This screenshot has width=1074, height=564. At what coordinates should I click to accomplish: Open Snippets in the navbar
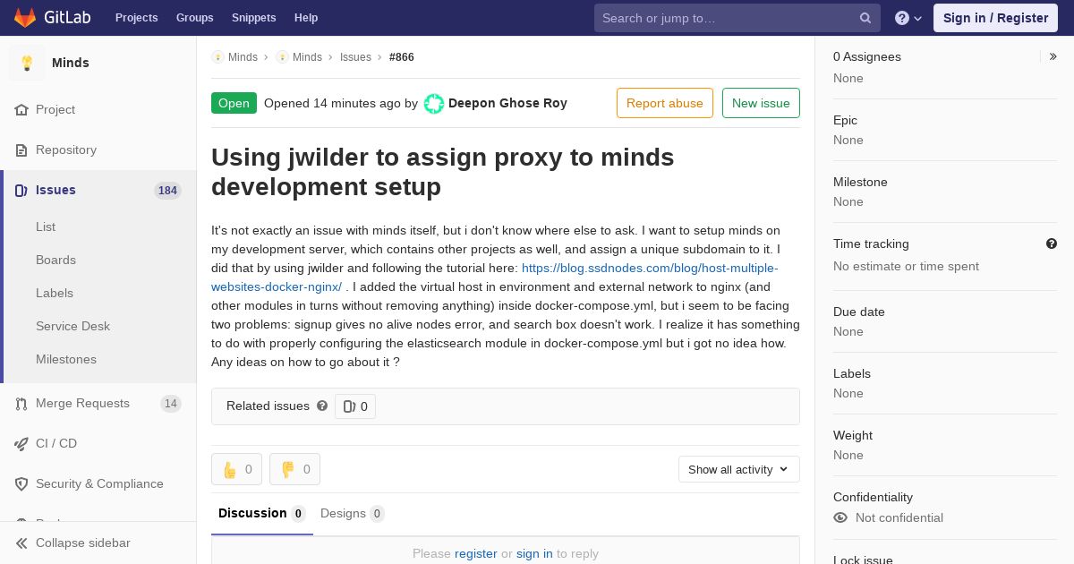pyautogui.click(x=253, y=18)
